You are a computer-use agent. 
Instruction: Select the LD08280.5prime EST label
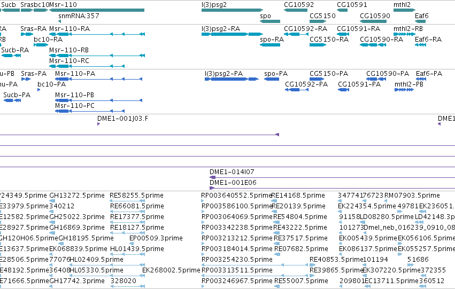387,217
